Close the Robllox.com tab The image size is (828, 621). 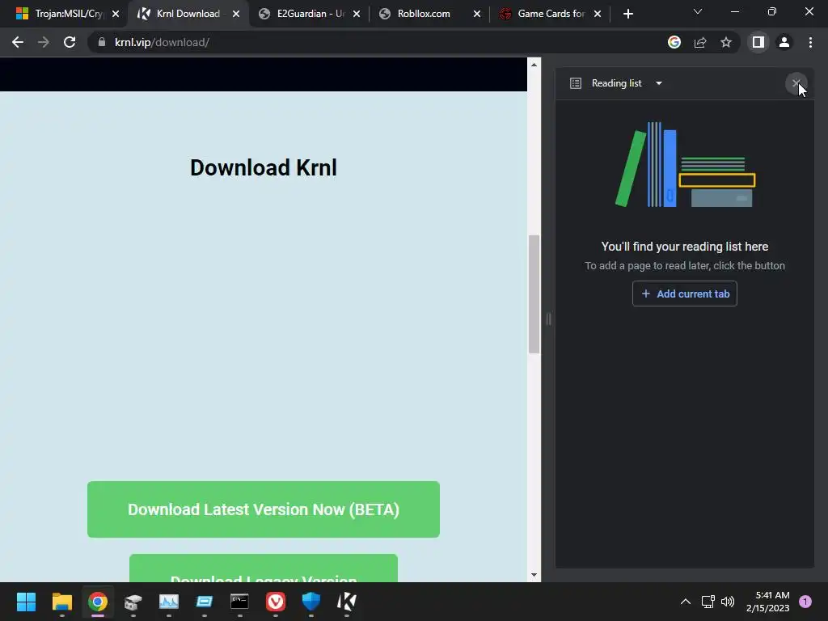[x=477, y=14]
